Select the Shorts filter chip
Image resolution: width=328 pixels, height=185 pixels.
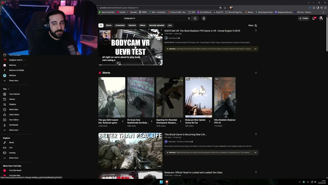click(109, 25)
